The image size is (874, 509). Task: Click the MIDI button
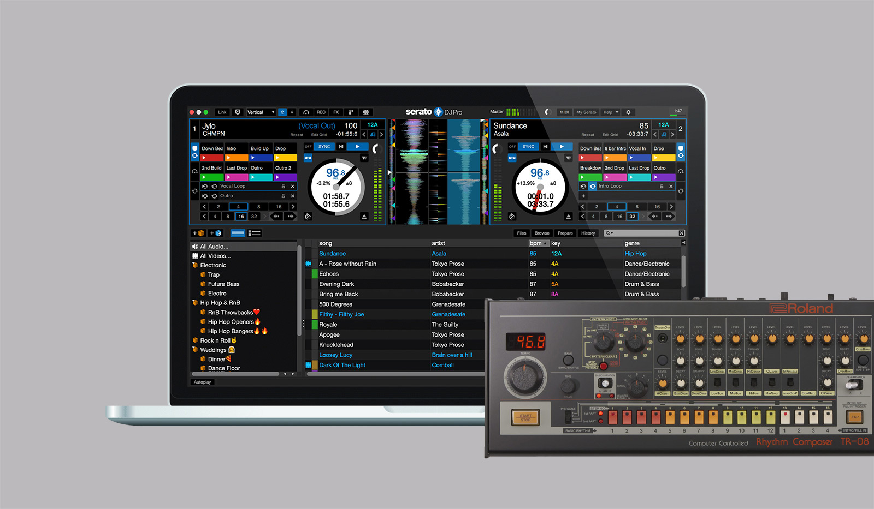pos(564,112)
